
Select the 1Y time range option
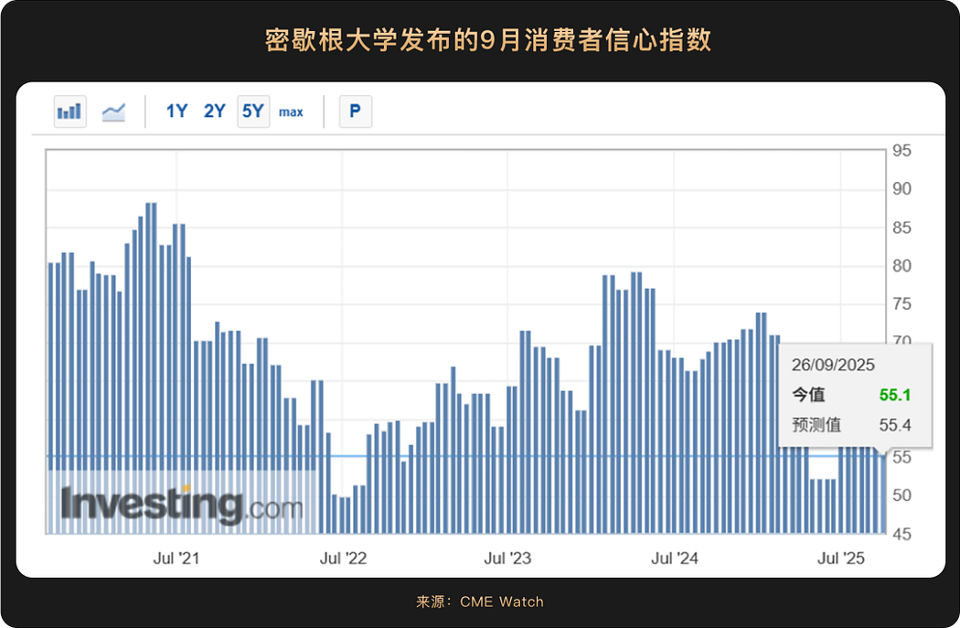click(176, 111)
